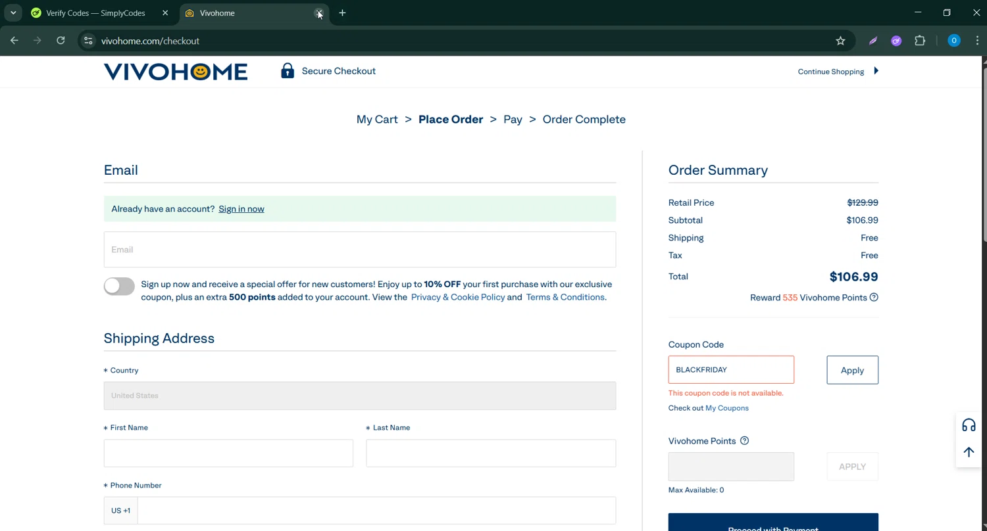The width and height of the screenshot is (987, 531).
Task: Click the purple feather extension icon
Action: [x=873, y=41]
